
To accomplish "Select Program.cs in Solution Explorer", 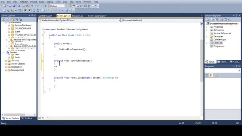I will (219, 46).
